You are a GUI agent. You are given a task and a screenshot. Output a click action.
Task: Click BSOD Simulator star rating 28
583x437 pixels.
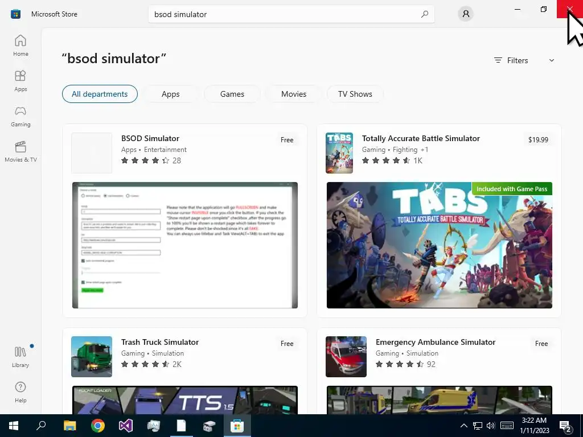pos(151,160)
